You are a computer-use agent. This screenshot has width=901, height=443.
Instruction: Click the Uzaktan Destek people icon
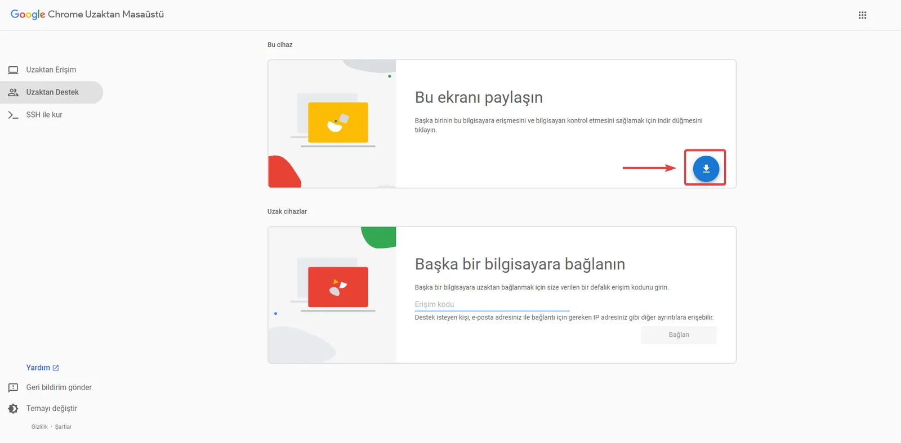click(13, 92)
